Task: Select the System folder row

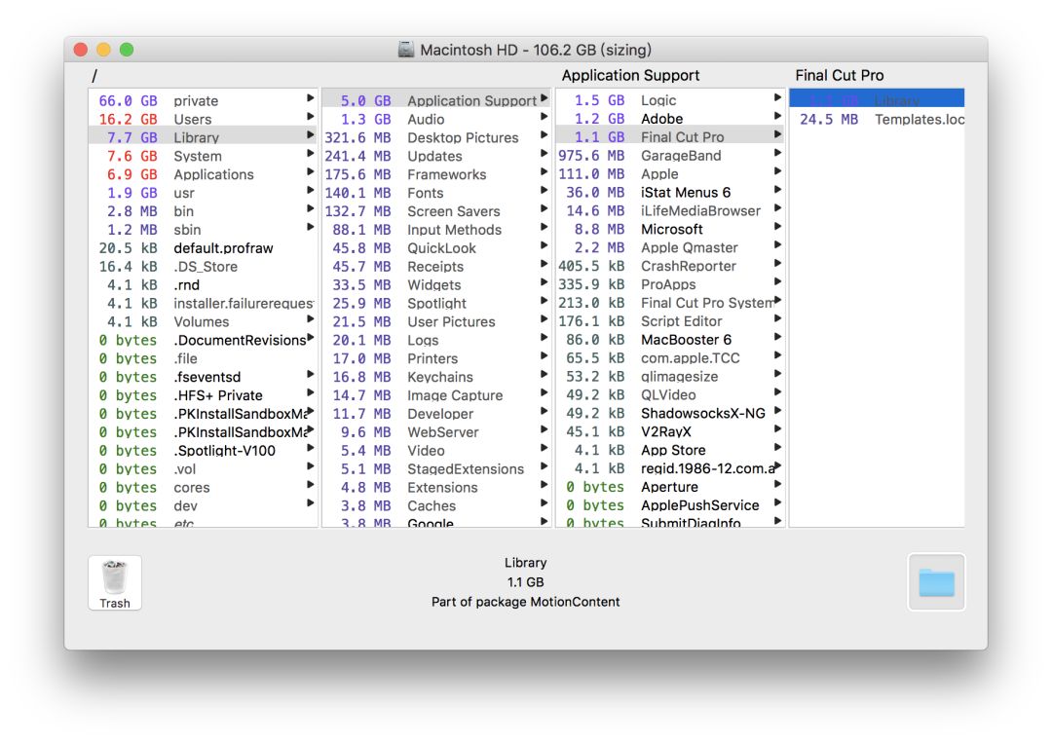Action: (204, 157)
